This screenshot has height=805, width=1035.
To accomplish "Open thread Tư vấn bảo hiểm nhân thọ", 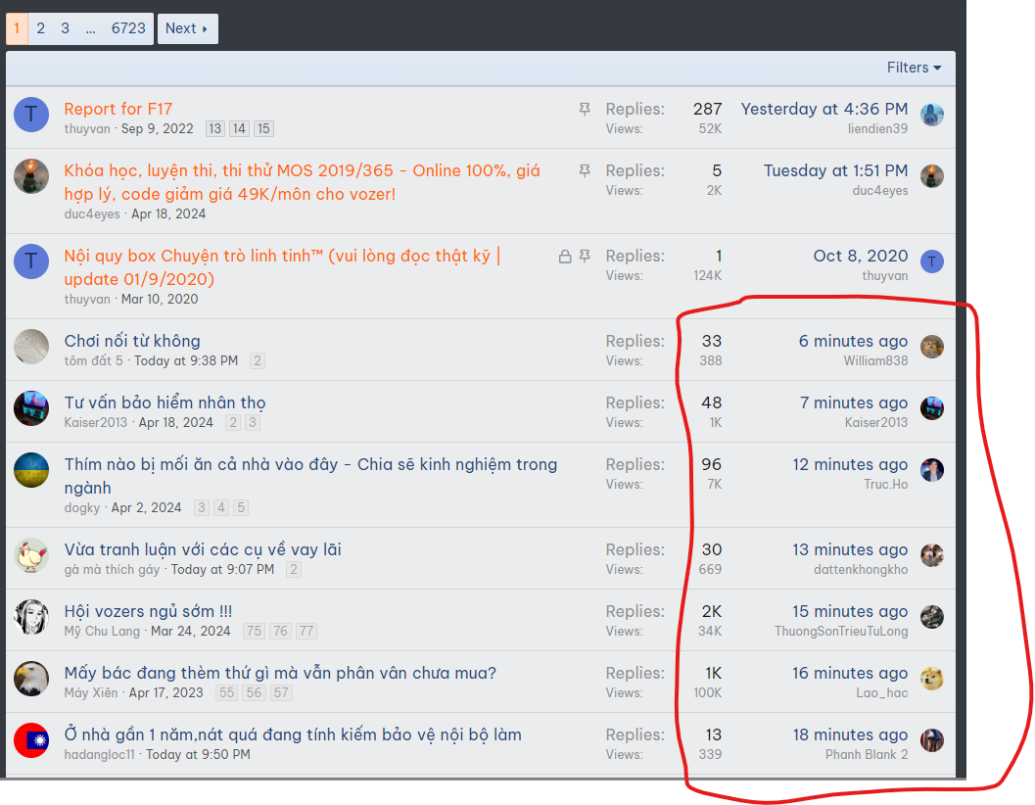I will [x=165, y=402].
